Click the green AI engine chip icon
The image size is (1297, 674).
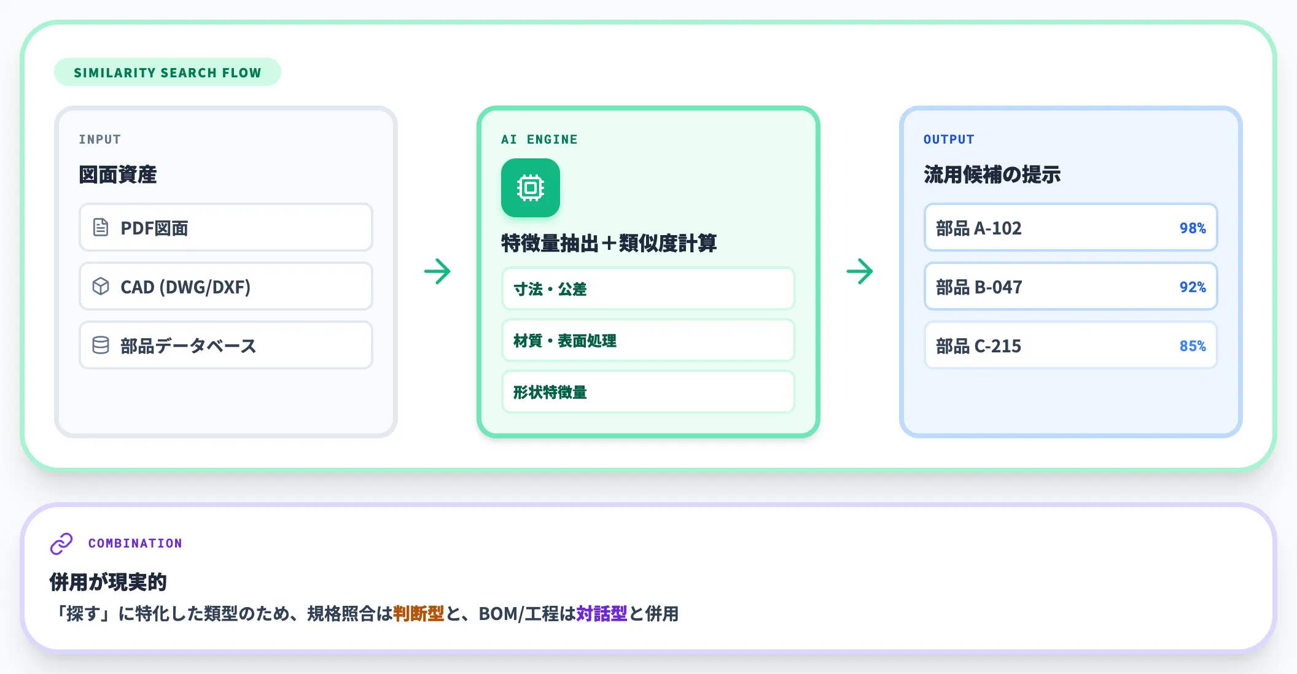531,188
